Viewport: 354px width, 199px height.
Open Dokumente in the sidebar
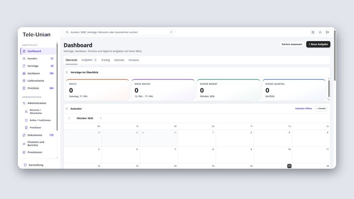(38, 135)
